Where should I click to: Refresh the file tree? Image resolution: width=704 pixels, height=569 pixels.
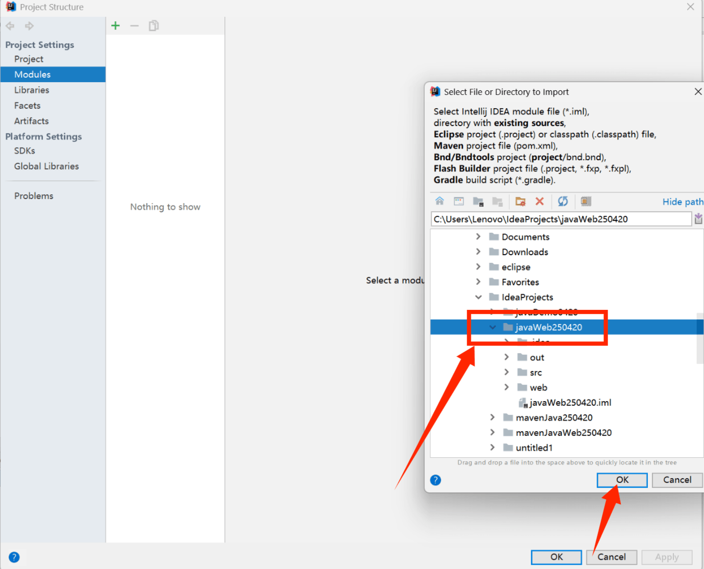(563, 201)
